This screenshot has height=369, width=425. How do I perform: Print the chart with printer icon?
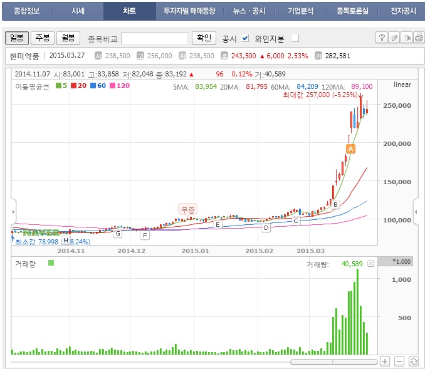[x=419, y=38]
